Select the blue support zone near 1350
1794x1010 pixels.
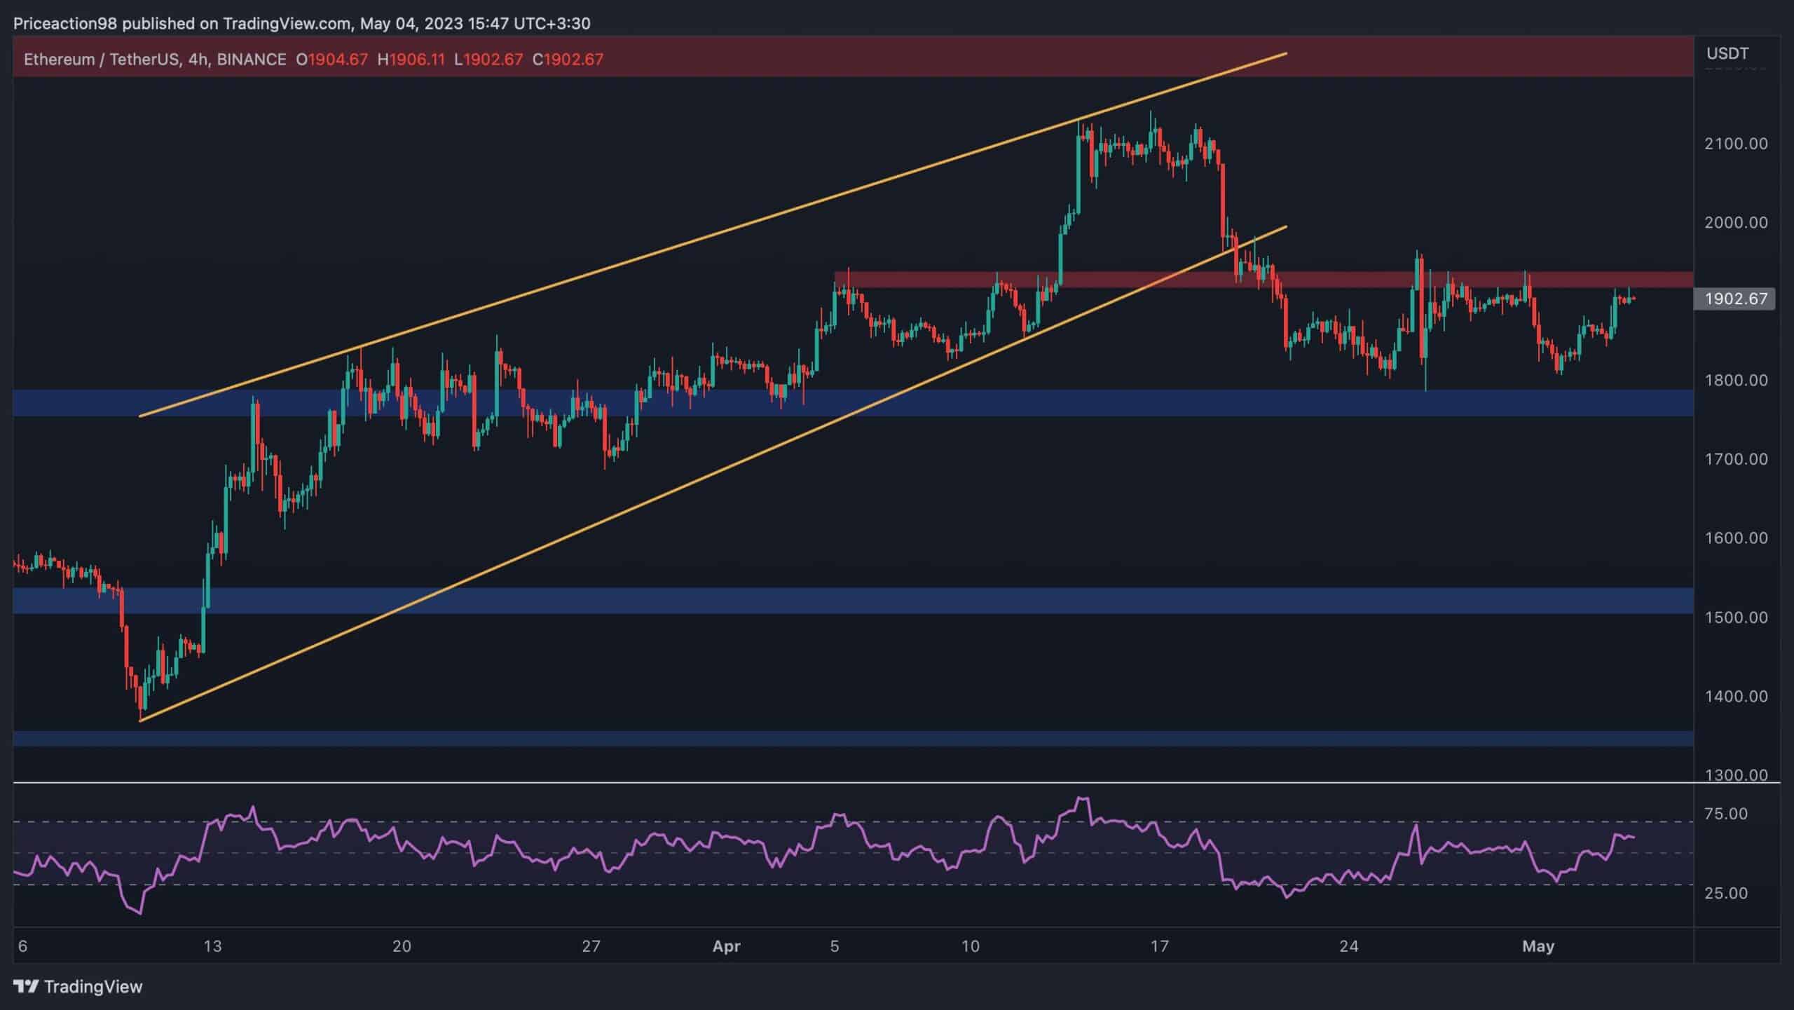(x=853, y=739)
